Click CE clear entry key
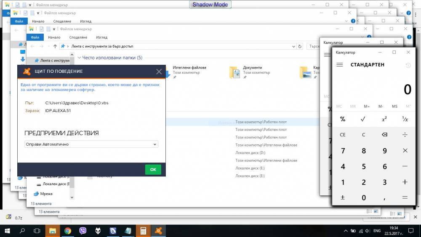This screenshot has width=421, height=237. coord(343,135)
